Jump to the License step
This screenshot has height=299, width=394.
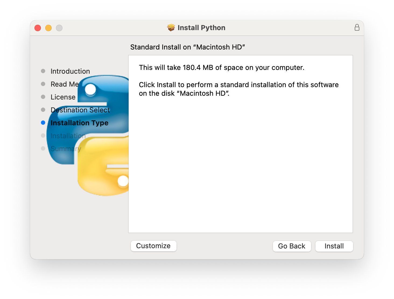[63, 97]
